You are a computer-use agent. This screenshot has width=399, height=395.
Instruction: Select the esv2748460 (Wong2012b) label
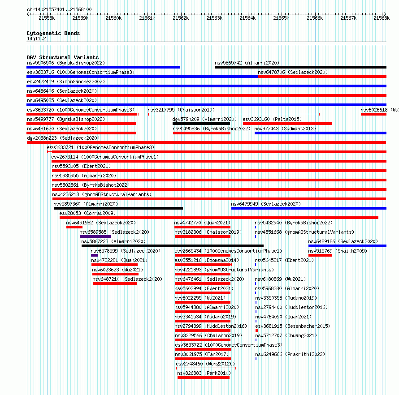tap(205, 364)
